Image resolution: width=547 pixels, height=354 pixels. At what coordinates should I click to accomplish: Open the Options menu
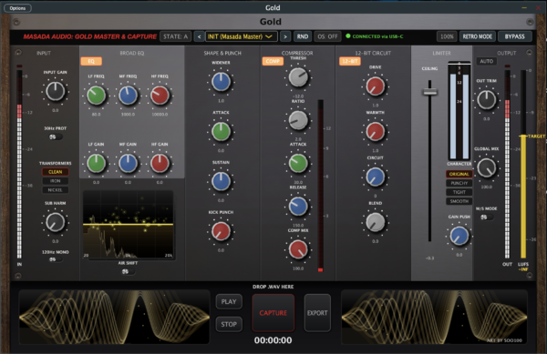[x=17, y=8]
